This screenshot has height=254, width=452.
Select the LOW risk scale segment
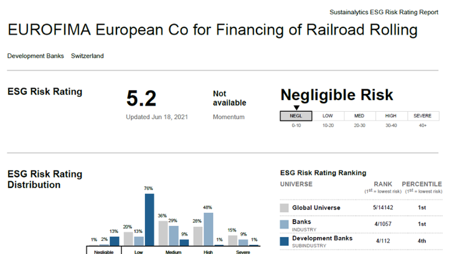328,116
